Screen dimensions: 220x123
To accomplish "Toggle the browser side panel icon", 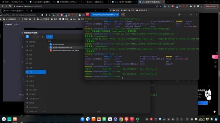I will 198,6.
